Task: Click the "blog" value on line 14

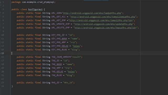Action: (x=75, y=49)
